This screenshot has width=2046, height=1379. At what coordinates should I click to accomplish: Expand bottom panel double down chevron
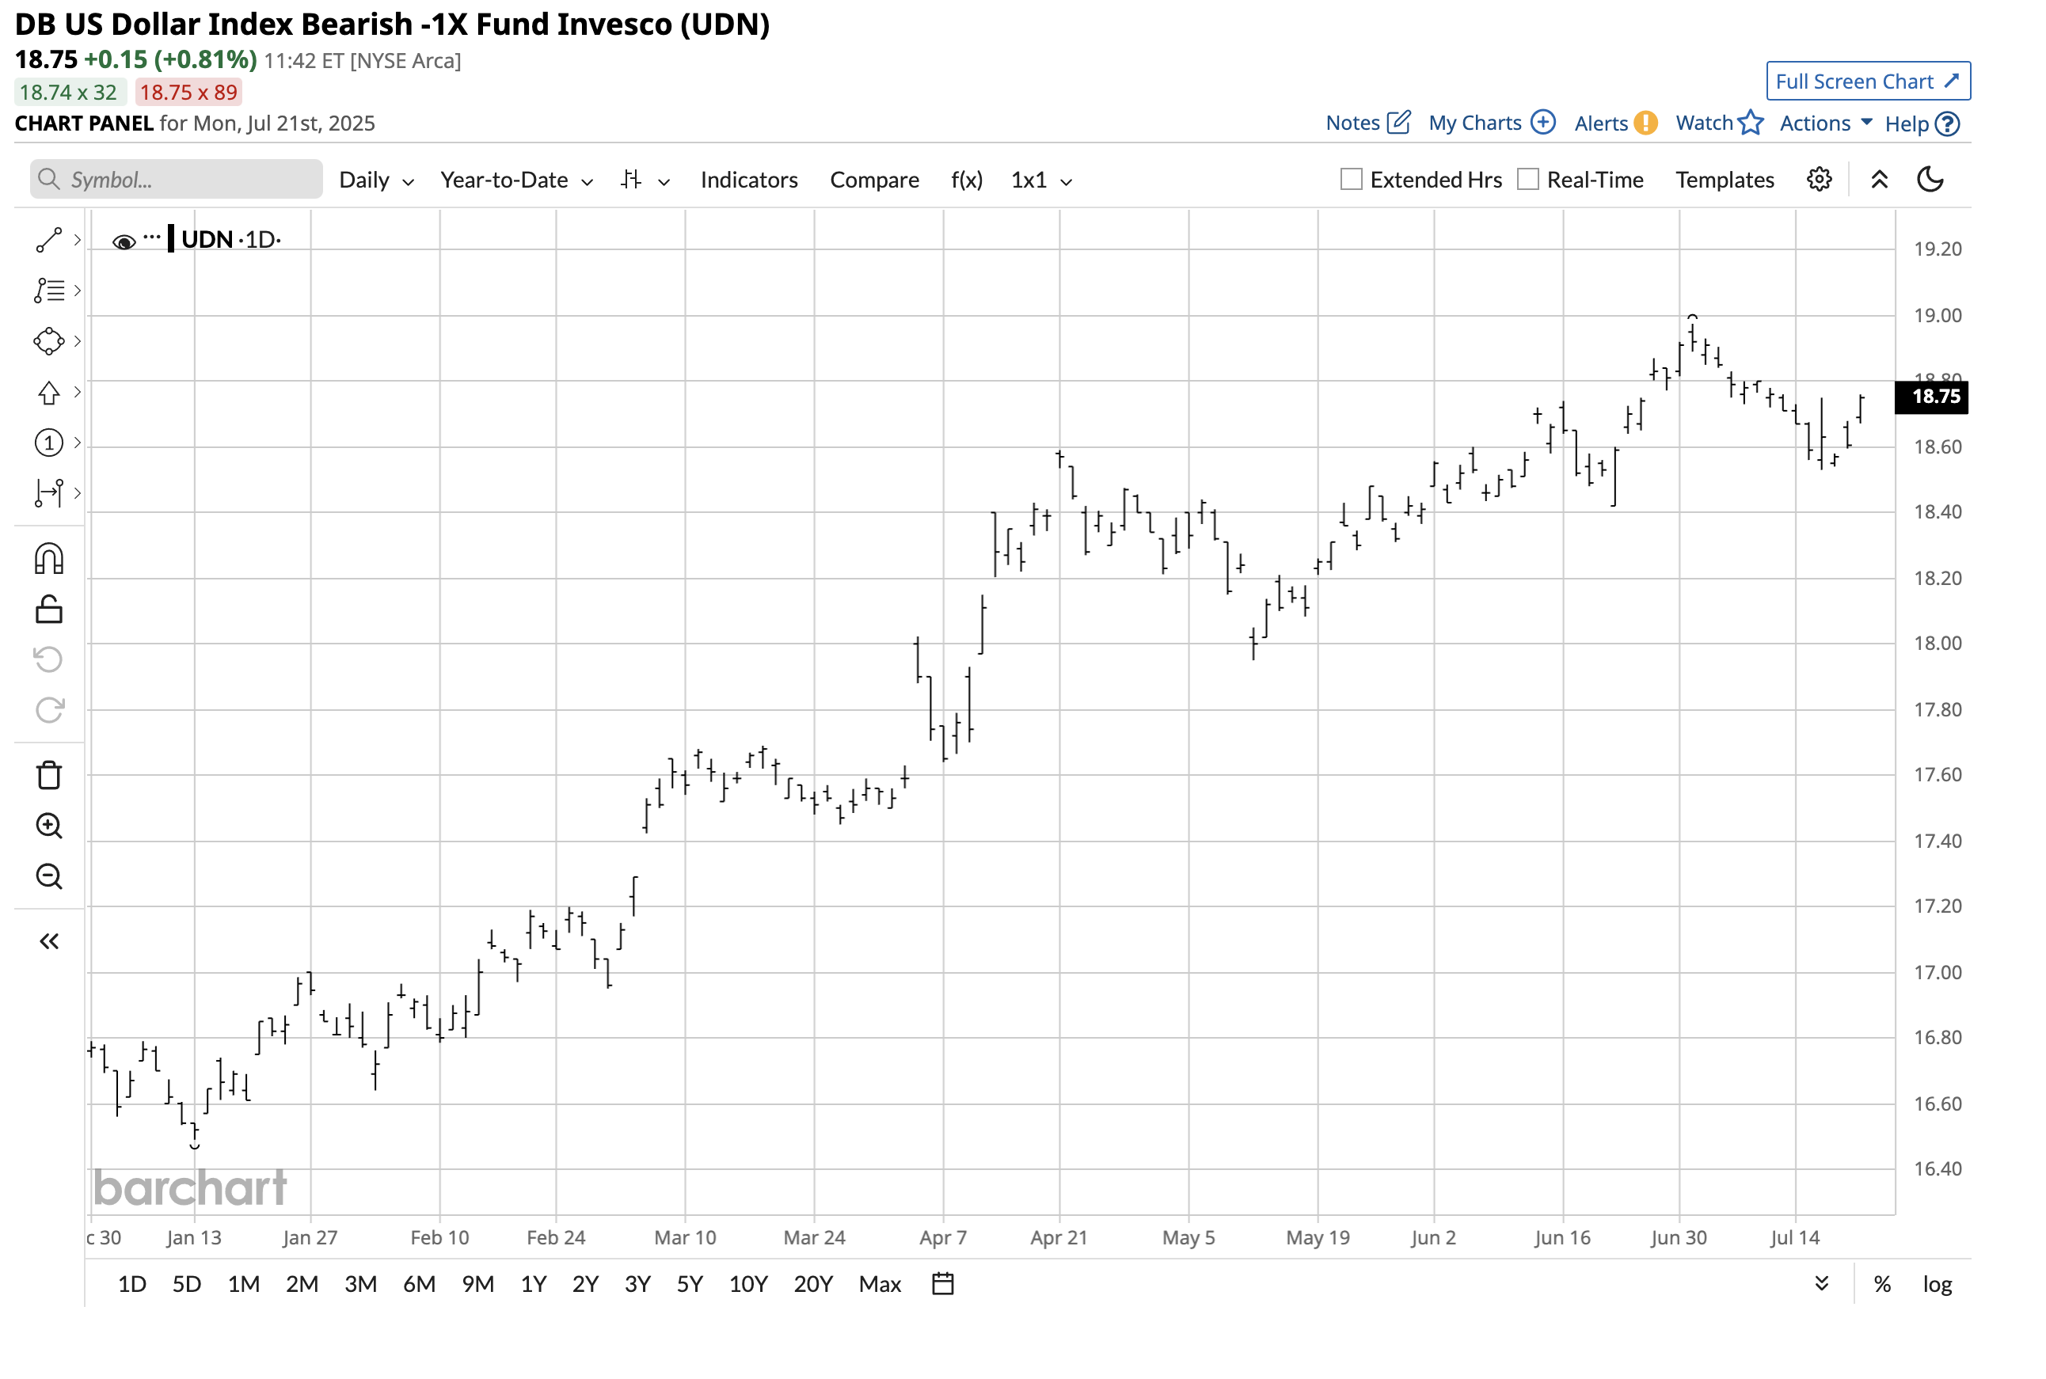click(1821, 1284)
